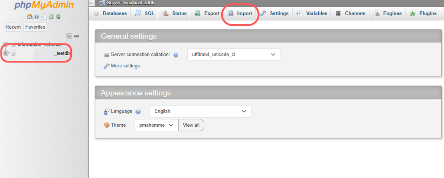Go to the Export tab
Viewport: 444px width, 178px height.
tap(207, 13)
